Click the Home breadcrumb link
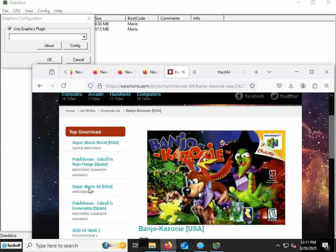336x252 pixels. click(x=70, y=111)
